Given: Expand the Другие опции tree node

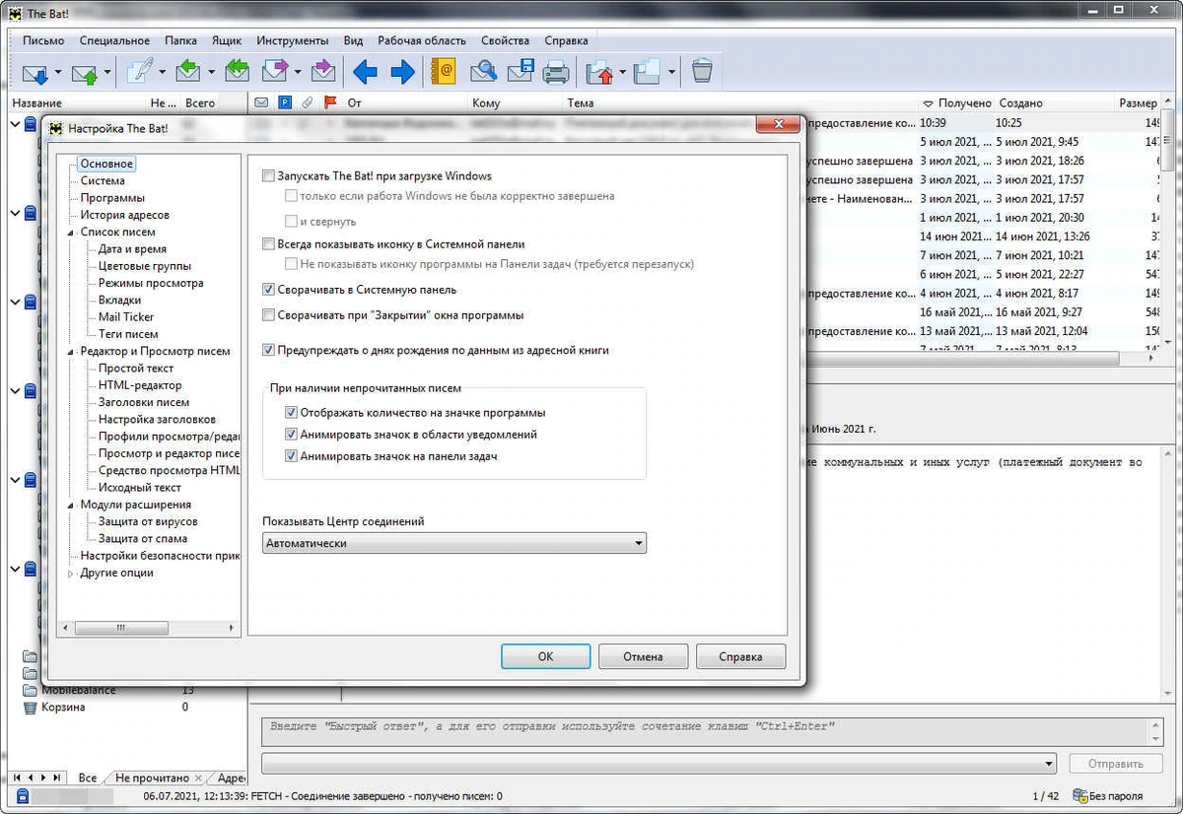Looking at the screenshot, I should (71, 574).
